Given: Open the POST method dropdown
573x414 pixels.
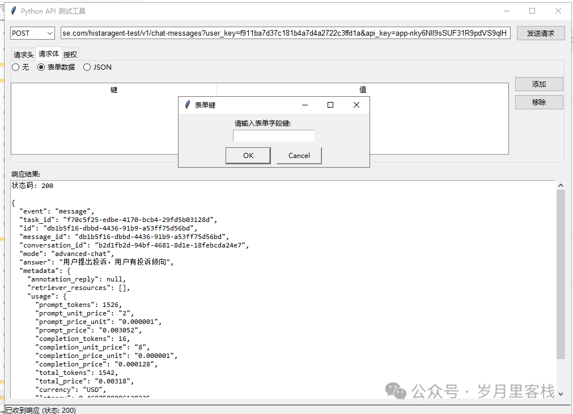Looking at the screenshot, I should 32,33.
